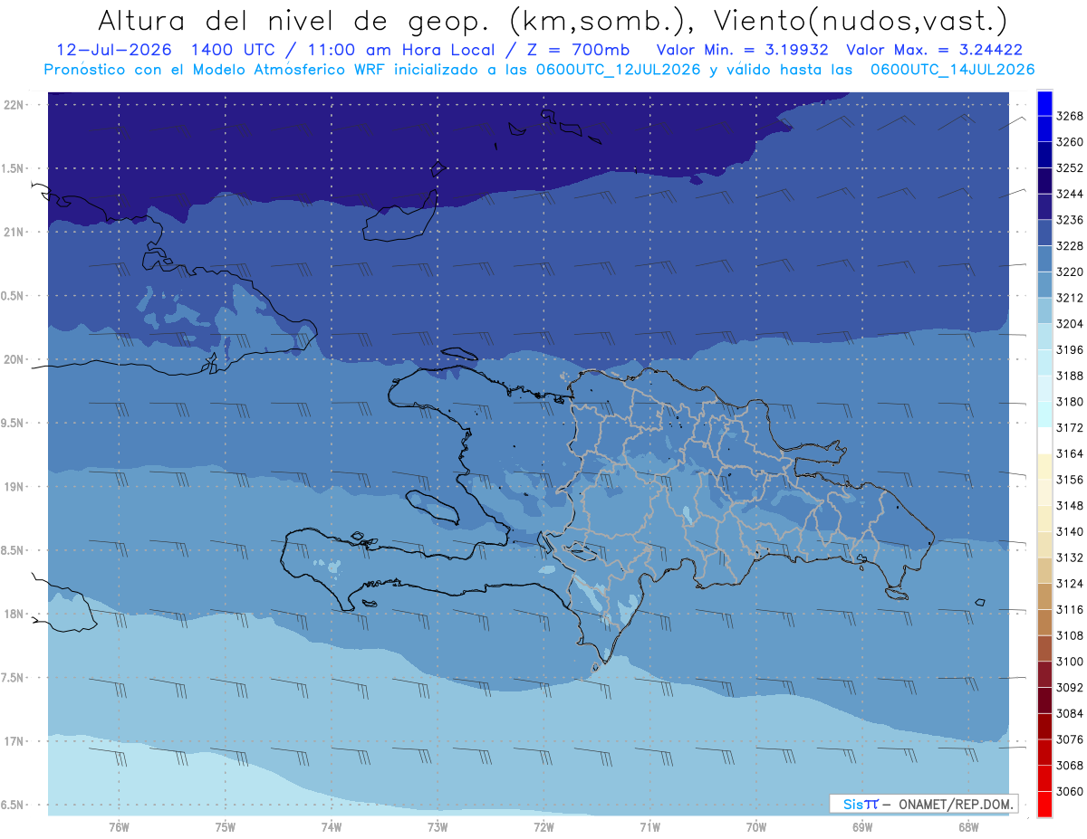Screen dimensions: 1087x839
Task: Click the longitude label "74W"
Action: pos(332,827)
